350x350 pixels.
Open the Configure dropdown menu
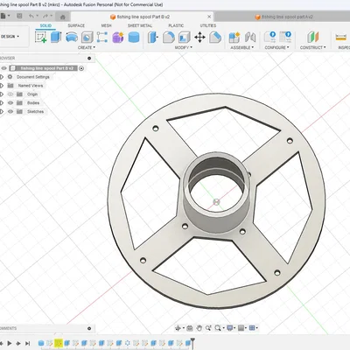pyautogui.click(x=276, y=47)
